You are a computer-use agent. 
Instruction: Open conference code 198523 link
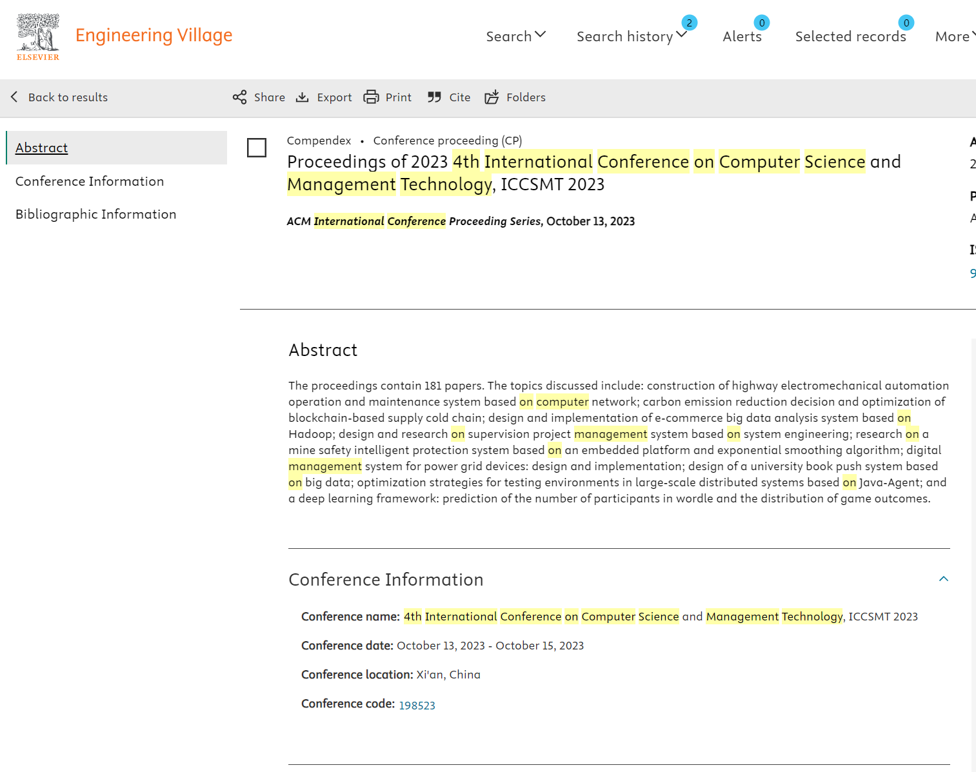[x=417, y=706]
